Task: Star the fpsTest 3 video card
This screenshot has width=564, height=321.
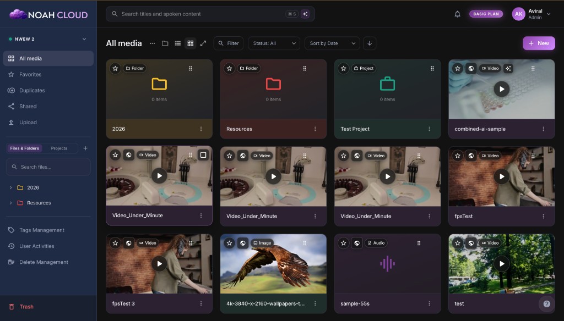Action: pos(115,243)
